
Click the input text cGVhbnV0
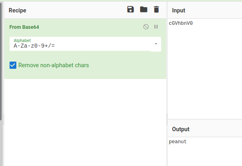tap(181, 23)
